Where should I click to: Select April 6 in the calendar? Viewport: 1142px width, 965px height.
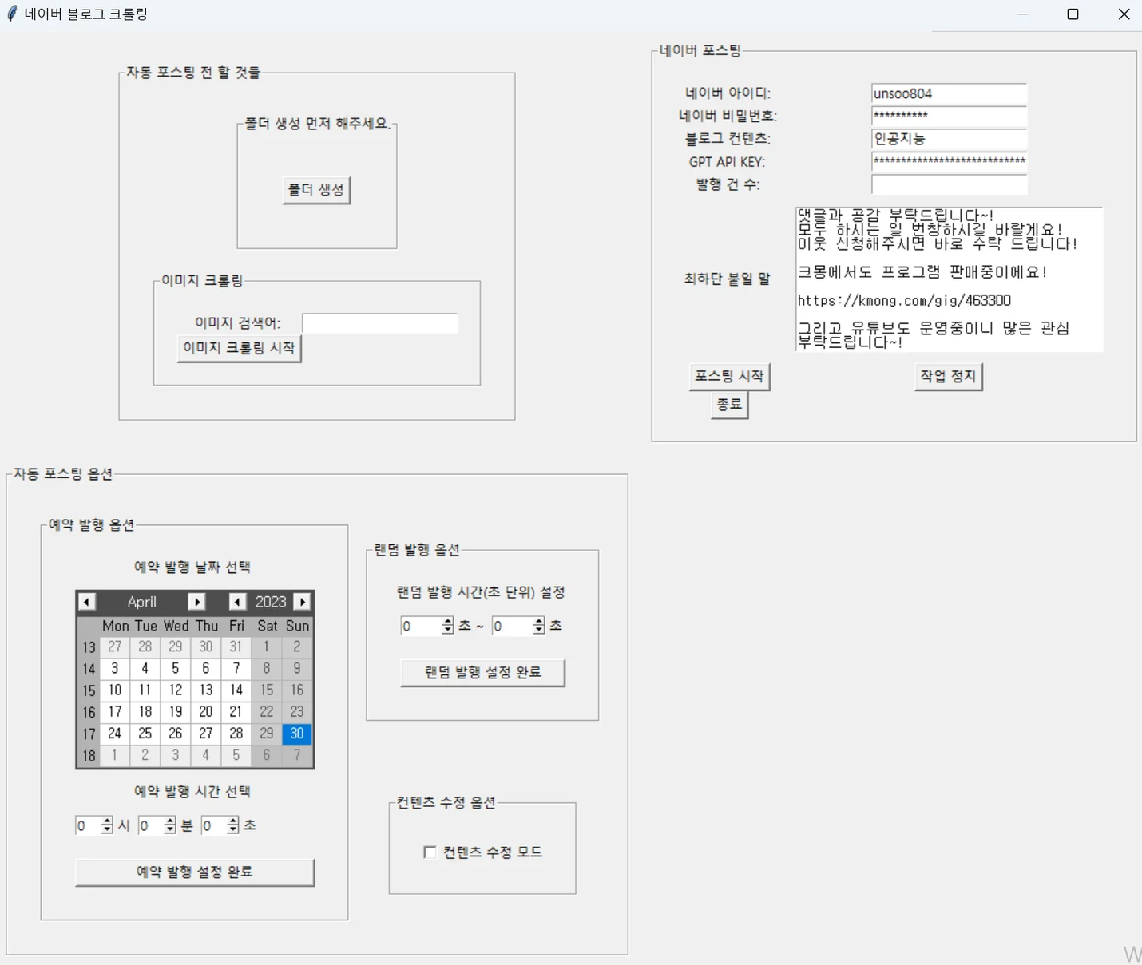(x=206, y=668)
